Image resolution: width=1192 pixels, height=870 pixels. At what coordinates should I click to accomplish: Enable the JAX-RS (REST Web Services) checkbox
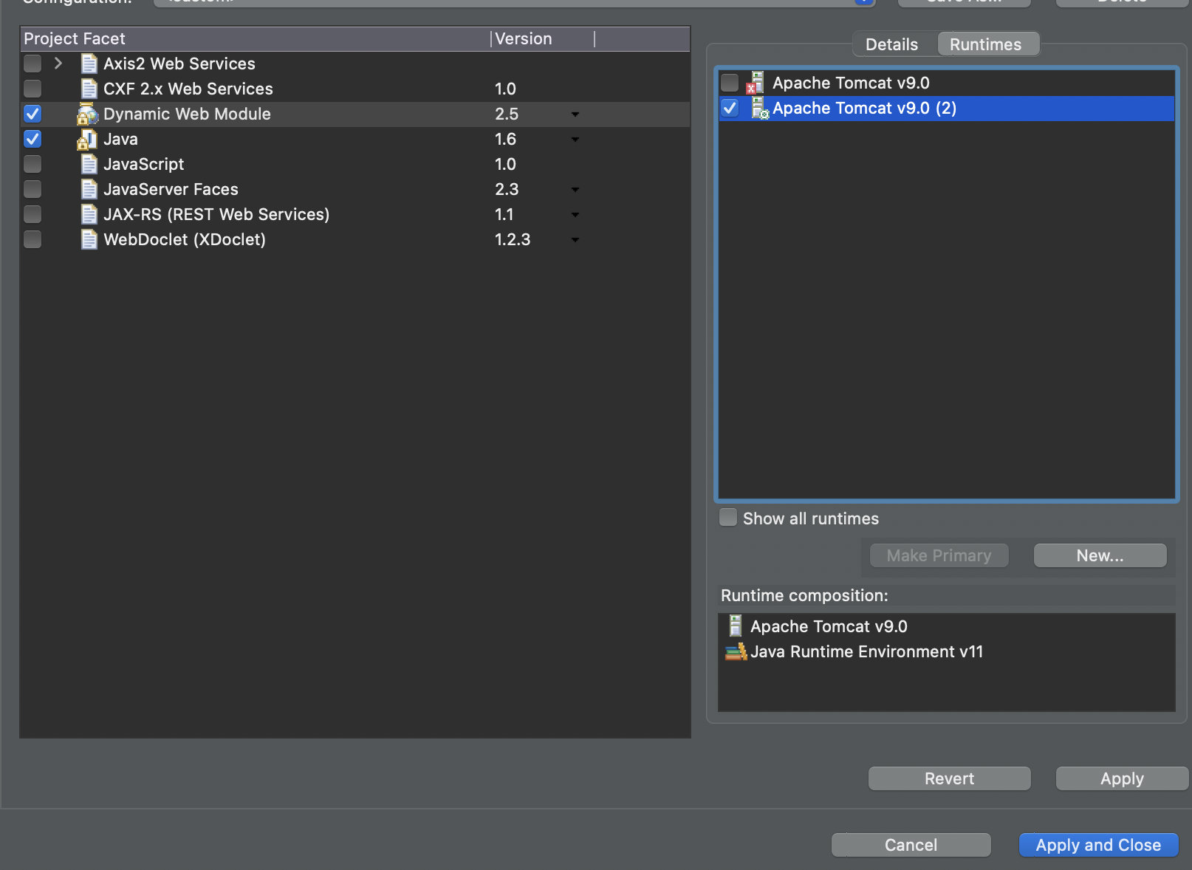(32, 214)
